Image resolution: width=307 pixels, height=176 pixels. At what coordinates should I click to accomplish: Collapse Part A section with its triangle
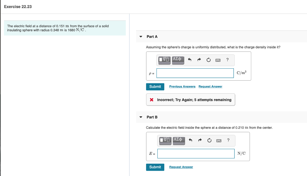[141, 37]
